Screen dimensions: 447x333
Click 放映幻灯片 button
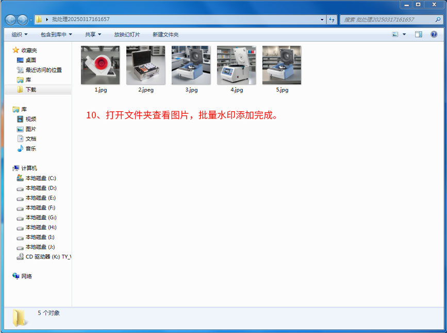pos(127,34)
